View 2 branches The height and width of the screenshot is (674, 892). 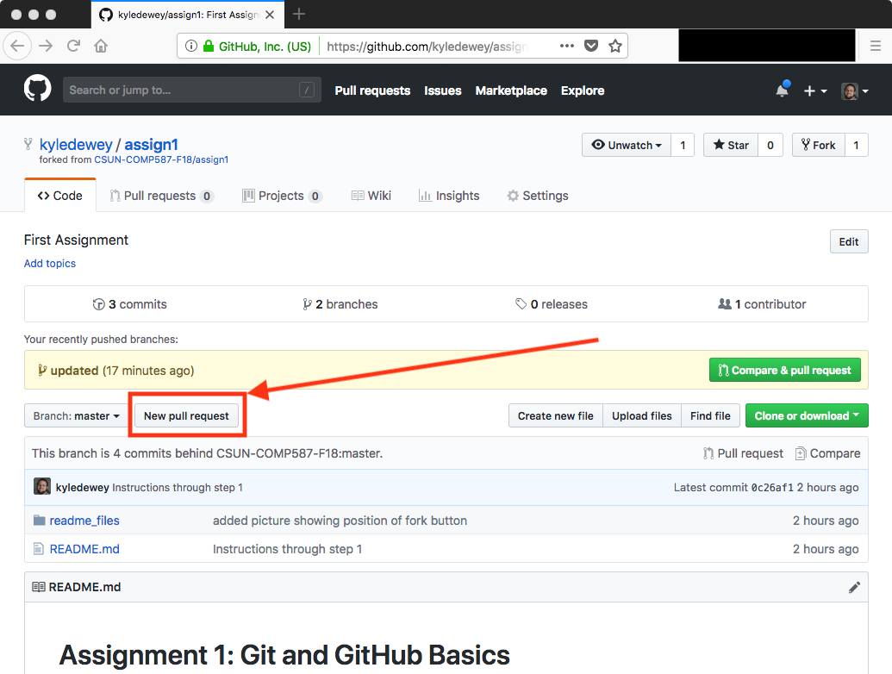340,304
